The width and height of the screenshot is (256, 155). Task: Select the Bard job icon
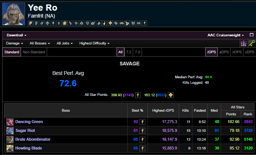36,23
